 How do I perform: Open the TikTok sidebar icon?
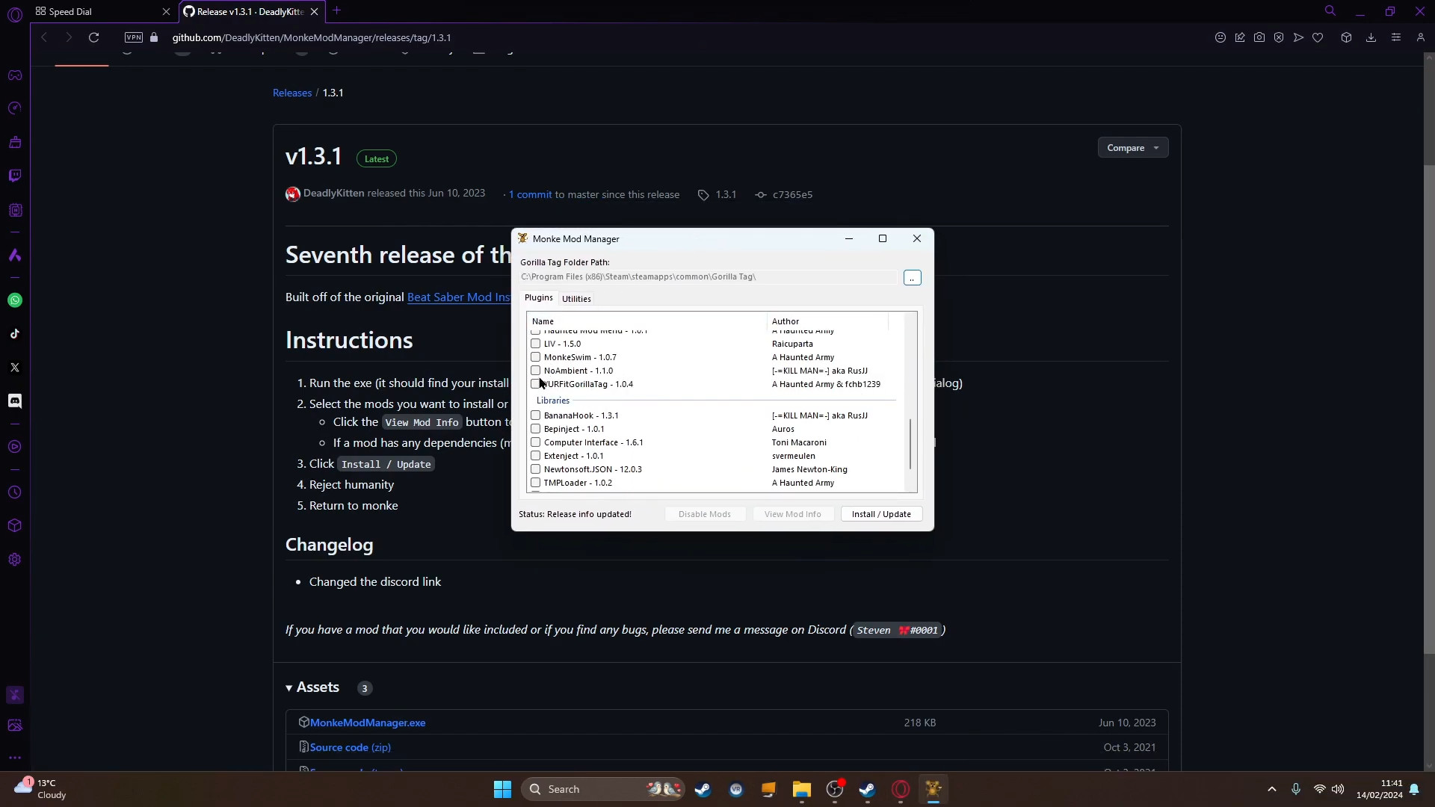click(15, 334)
